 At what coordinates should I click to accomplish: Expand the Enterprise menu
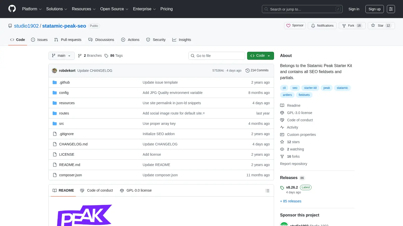point(144,9)
